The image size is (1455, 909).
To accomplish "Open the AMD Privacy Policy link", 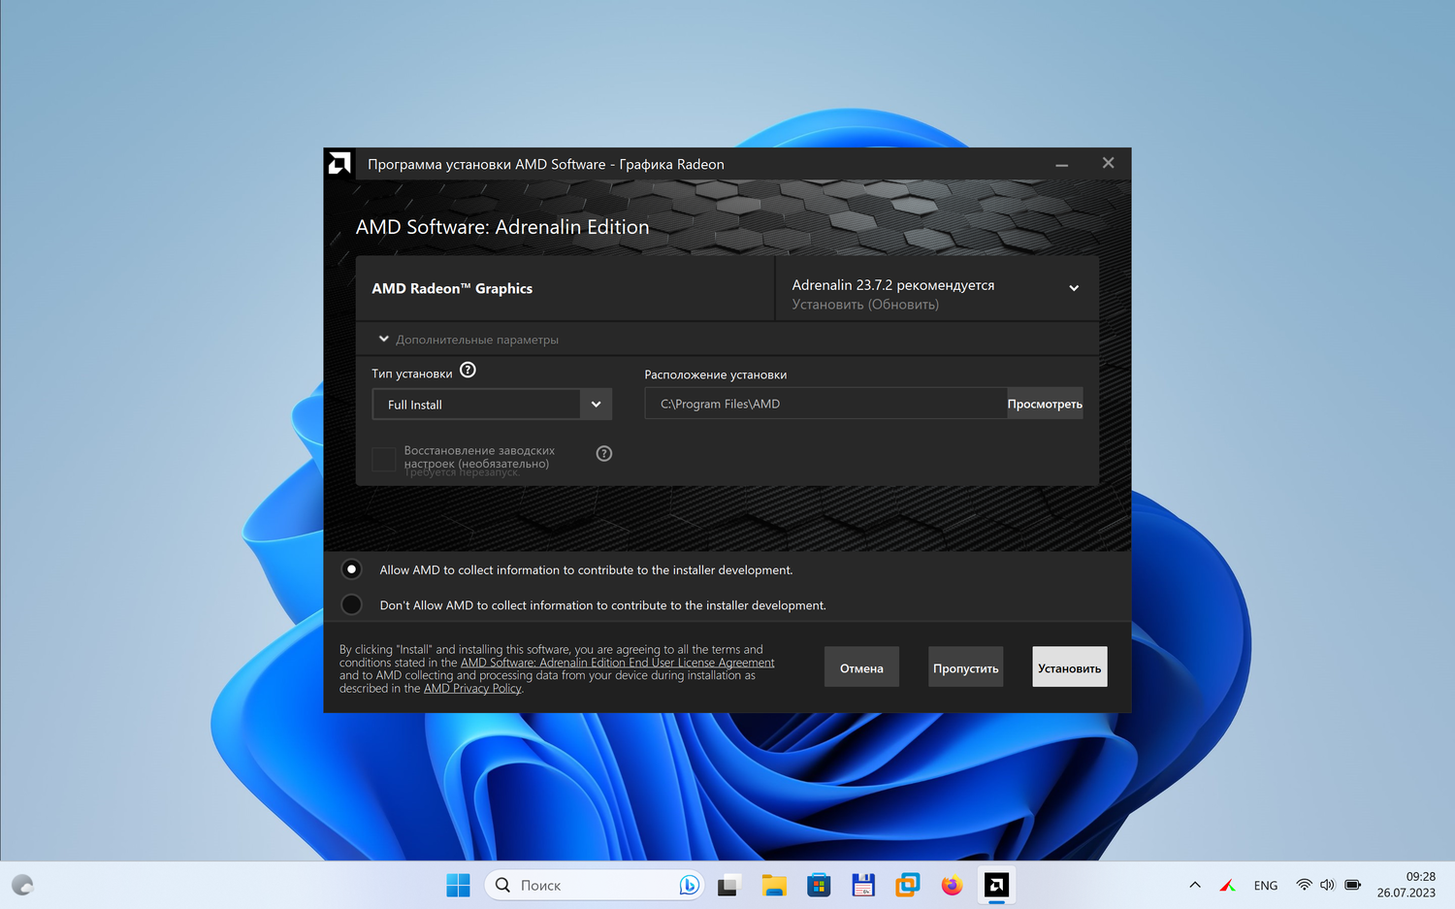I will click(x=472, y=688).
